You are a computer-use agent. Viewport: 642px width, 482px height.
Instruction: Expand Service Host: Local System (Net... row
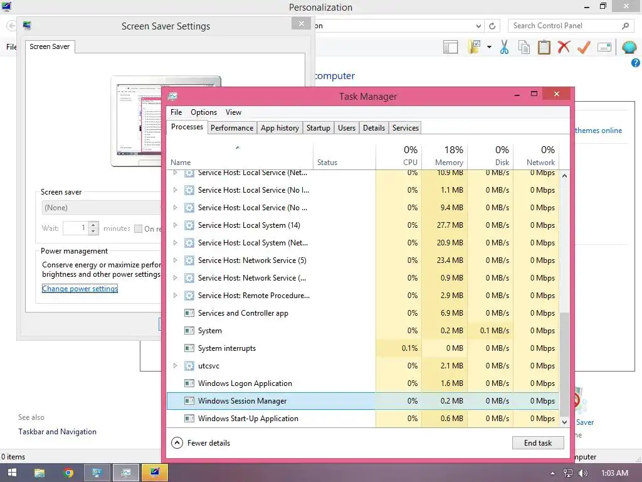(x=176, y=243)
